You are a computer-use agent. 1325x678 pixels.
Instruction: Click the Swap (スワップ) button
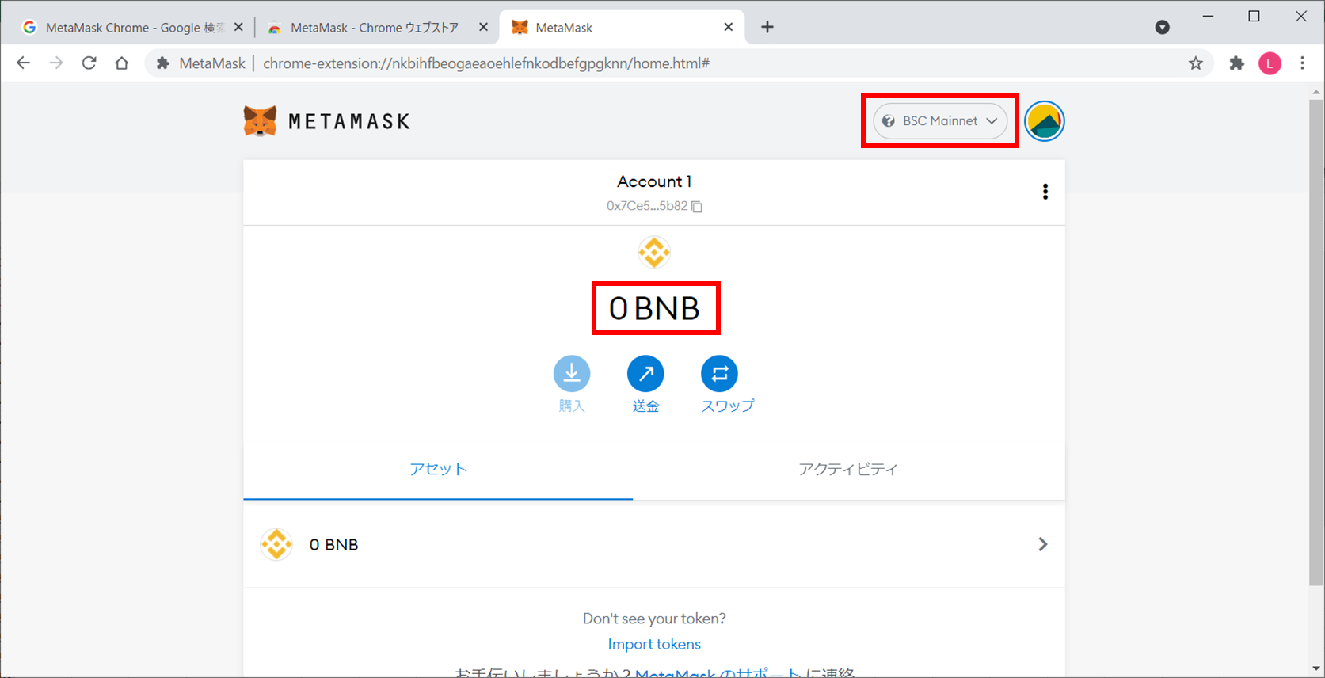pyautogui.click(x=719, y=373)
